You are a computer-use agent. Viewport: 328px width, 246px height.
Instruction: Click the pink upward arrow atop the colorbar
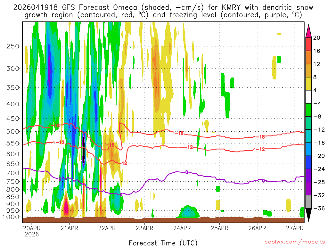coord(308,31)
